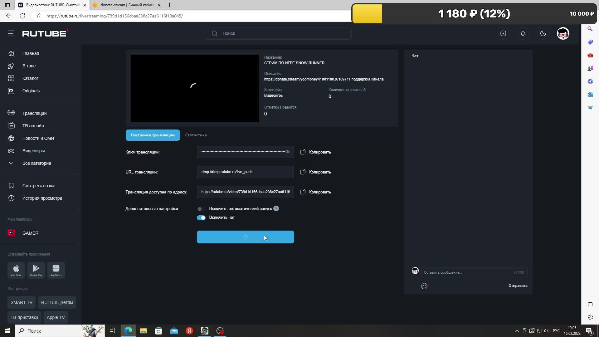The height and width of the screenshot is (337, 599).
Task: Click copy icon for stream key
Action: [303, 152]
